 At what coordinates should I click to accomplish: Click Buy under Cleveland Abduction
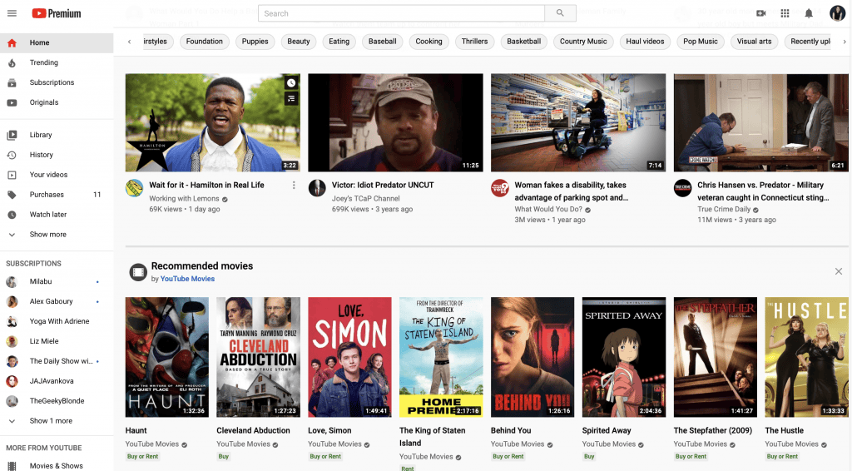click(x=223, y=457)
